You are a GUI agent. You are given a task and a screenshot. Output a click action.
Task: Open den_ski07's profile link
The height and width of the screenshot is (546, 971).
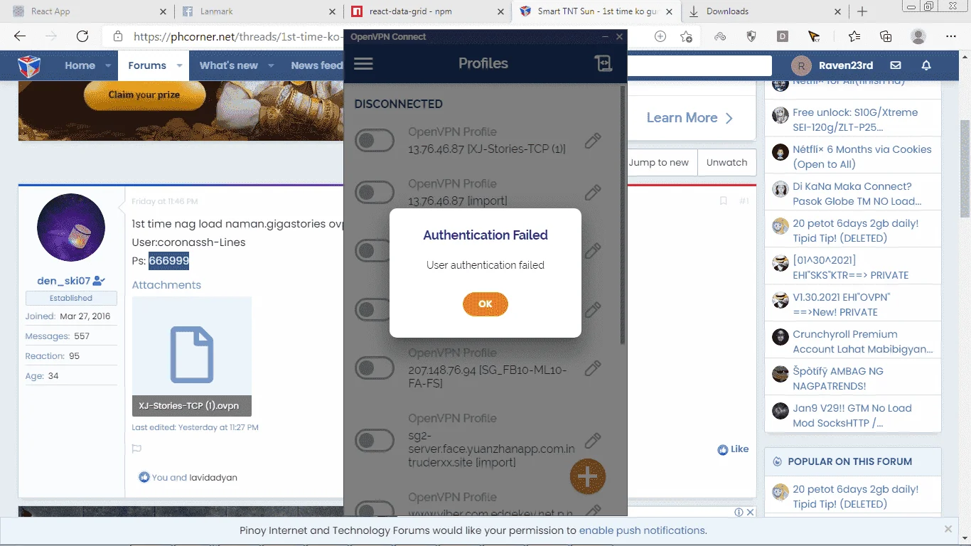click(64, 281)
